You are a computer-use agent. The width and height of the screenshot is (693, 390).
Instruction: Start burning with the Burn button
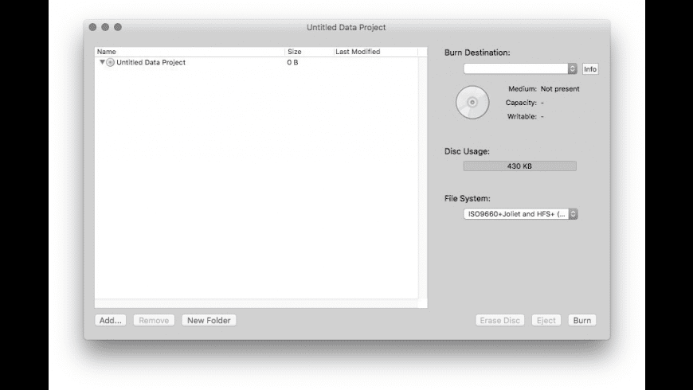click(582, 320)
